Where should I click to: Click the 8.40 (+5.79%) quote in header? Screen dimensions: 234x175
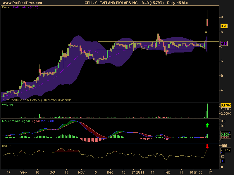(152, 3)
